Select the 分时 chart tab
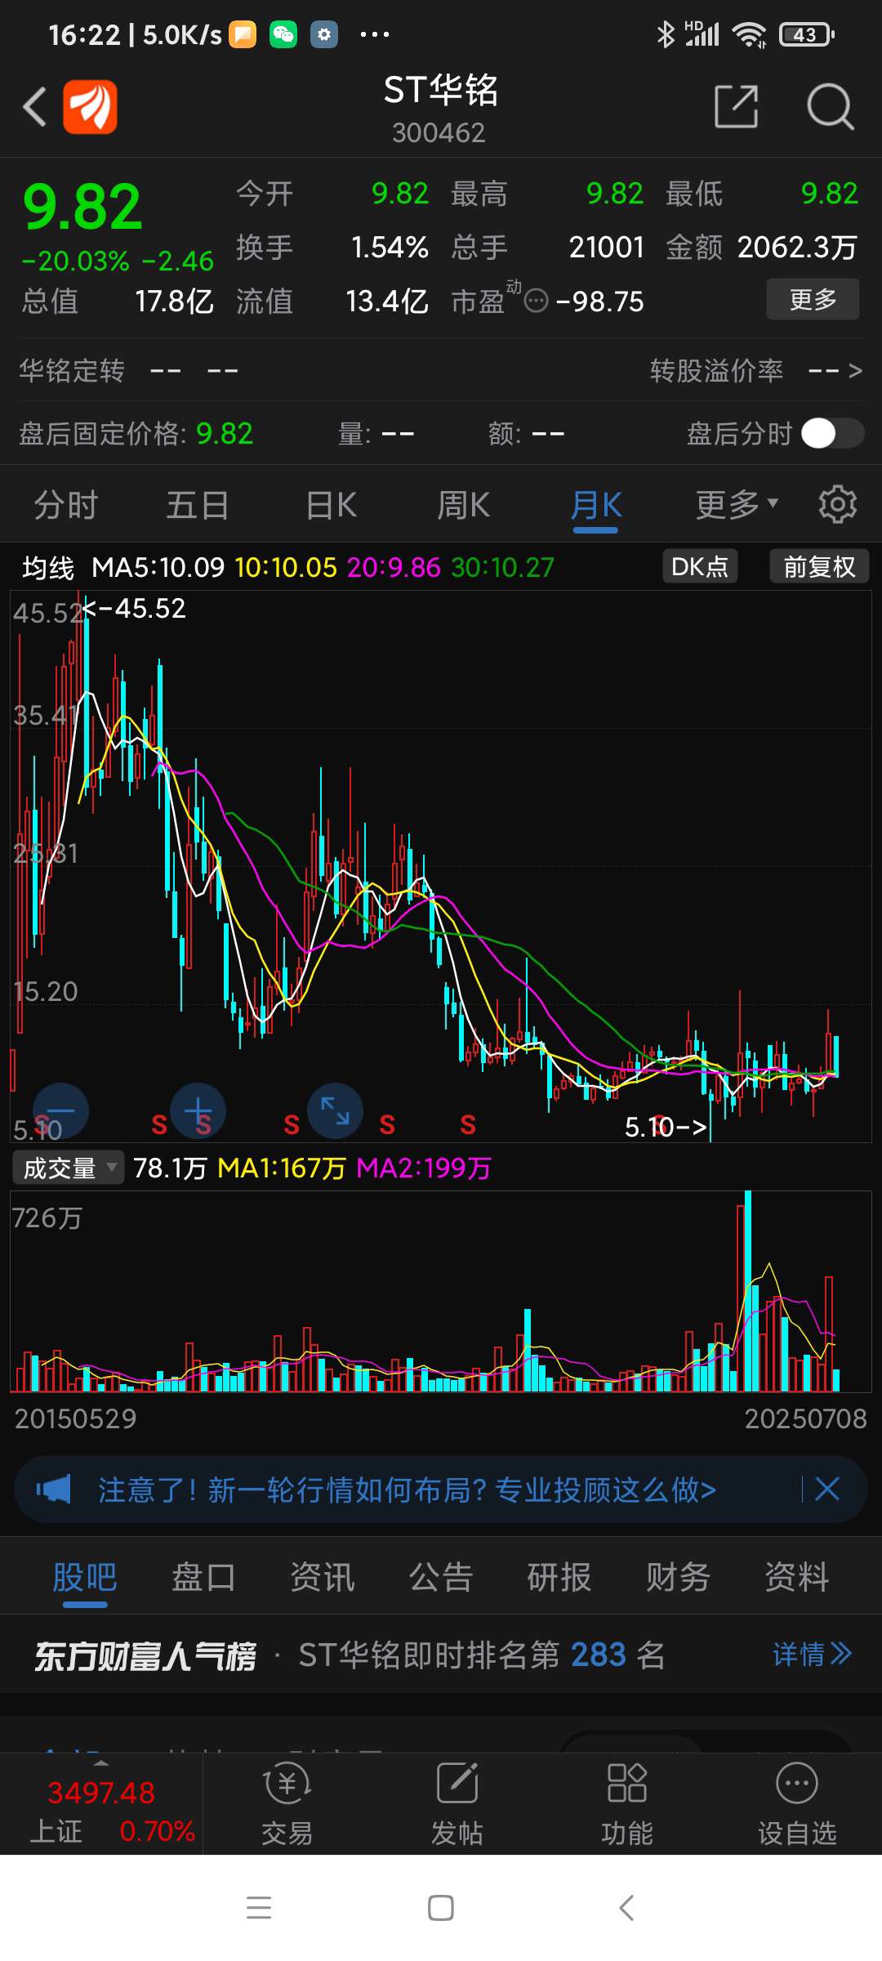882x1961 pixels. click(65, 505)
